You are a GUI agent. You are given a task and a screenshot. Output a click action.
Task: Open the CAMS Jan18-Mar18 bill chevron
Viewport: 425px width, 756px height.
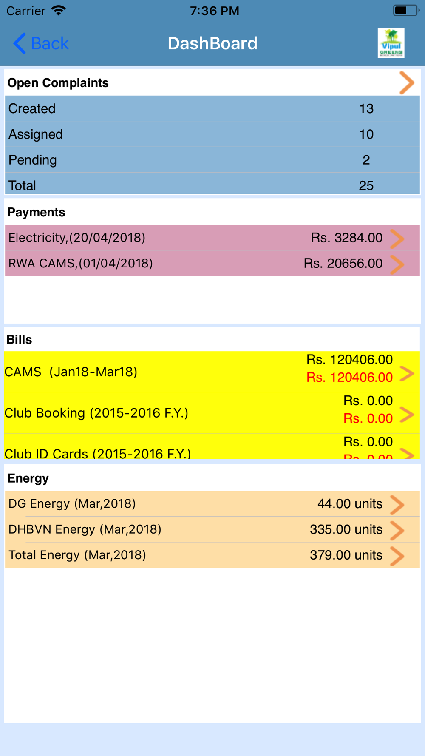[407, 374]
